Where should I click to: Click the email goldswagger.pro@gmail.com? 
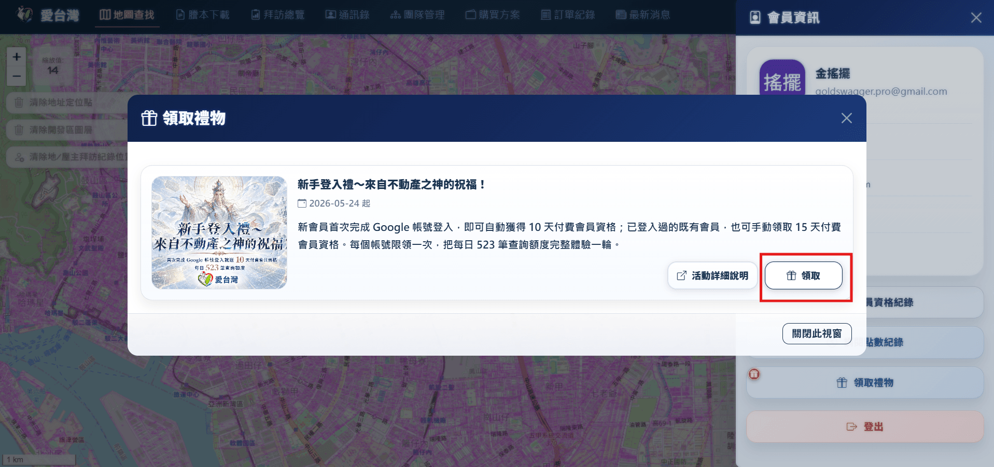[x=881, y=92]
